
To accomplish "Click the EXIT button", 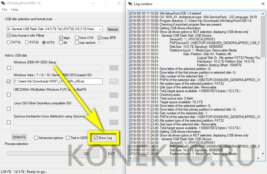I will point(111,154).
